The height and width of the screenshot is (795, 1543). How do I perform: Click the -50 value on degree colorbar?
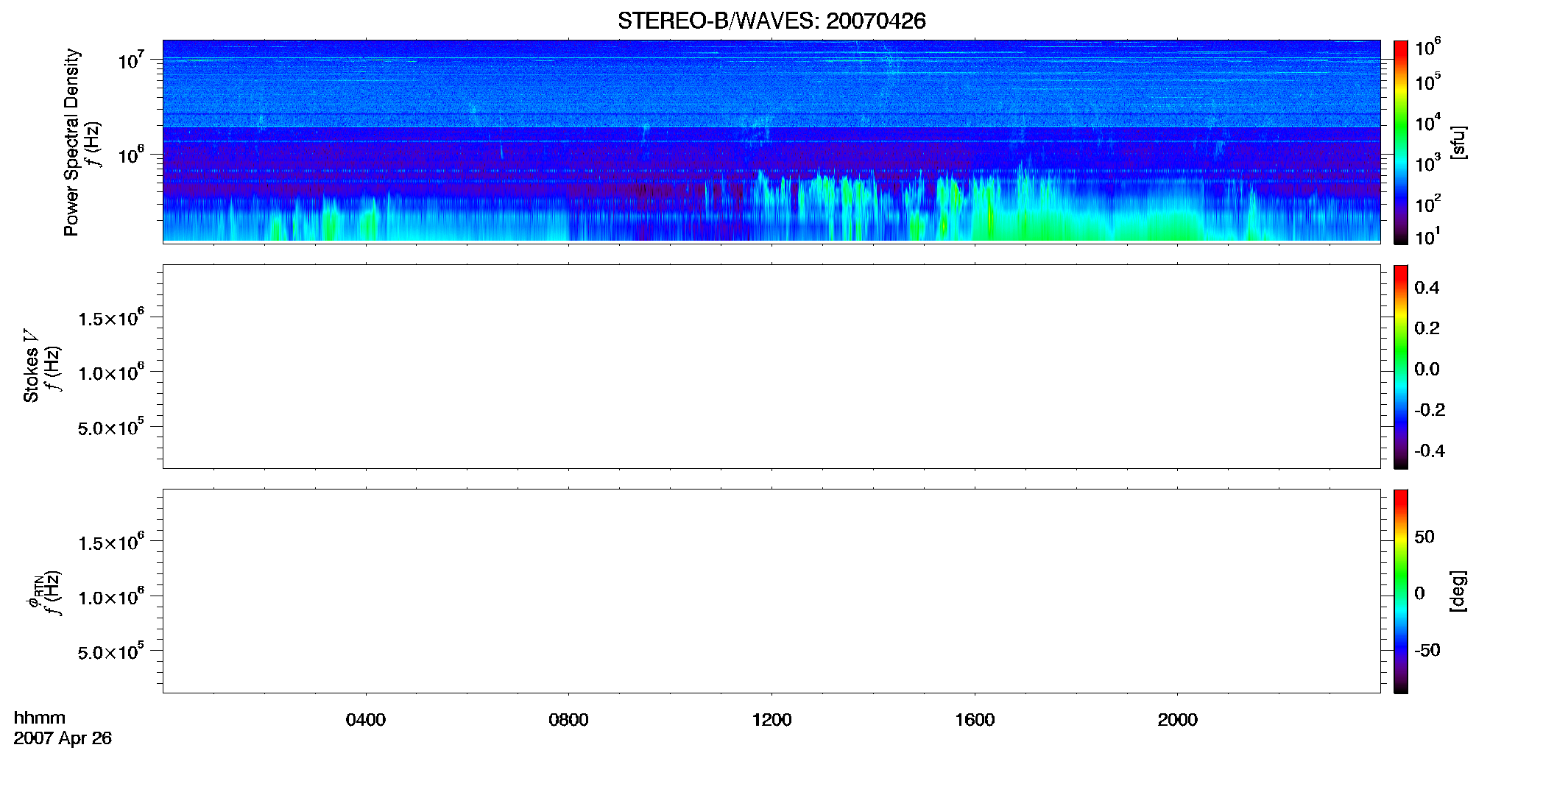click(x=1427, y=650)
